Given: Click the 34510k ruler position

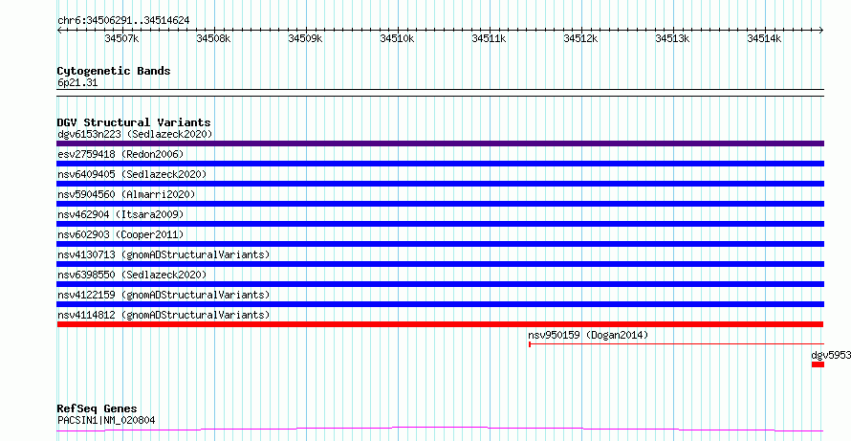Looking at the screenshot, I should click(397, 38).
